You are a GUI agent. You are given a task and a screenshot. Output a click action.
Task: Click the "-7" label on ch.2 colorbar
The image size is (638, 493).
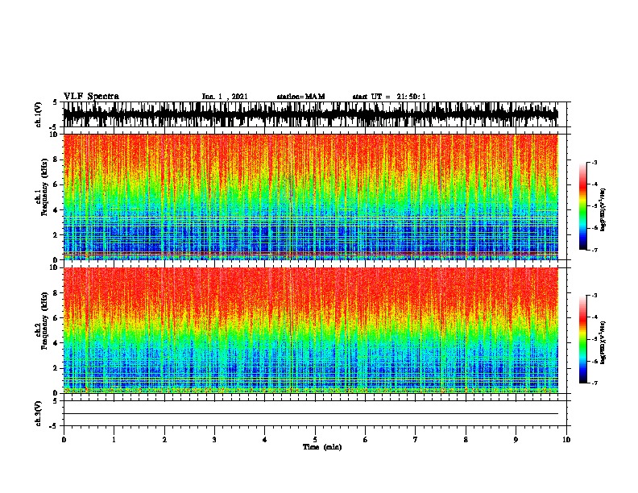594,383
